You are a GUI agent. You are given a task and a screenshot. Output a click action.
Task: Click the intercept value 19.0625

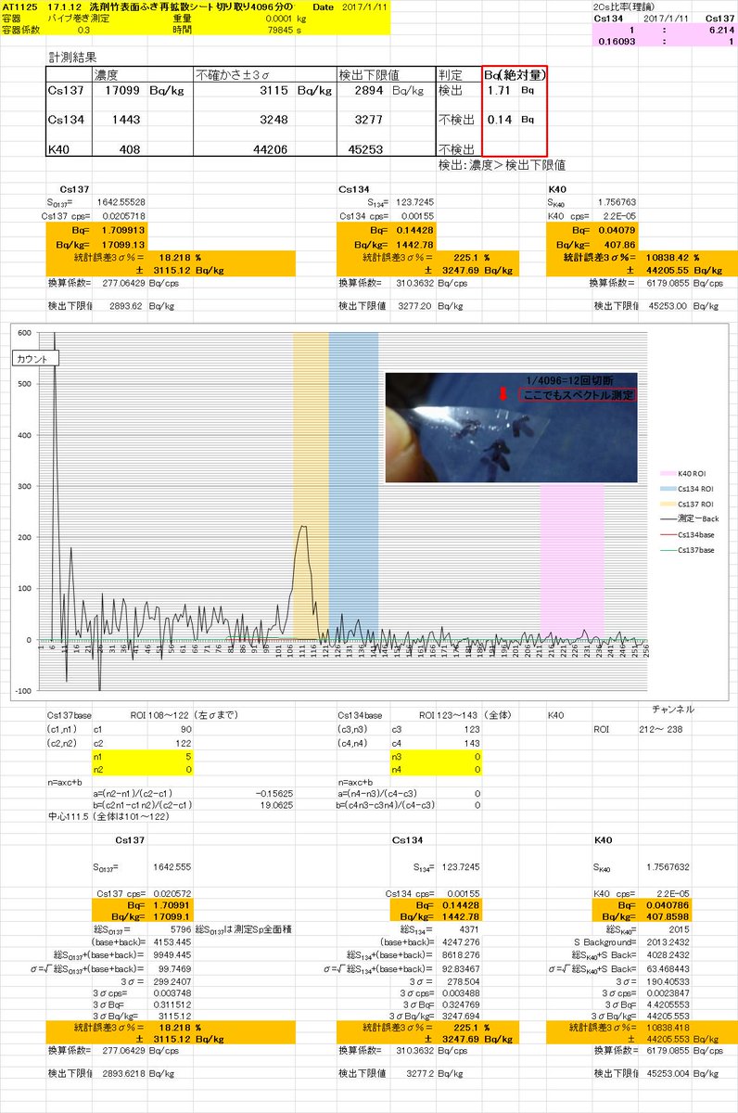tap(278, 805)
